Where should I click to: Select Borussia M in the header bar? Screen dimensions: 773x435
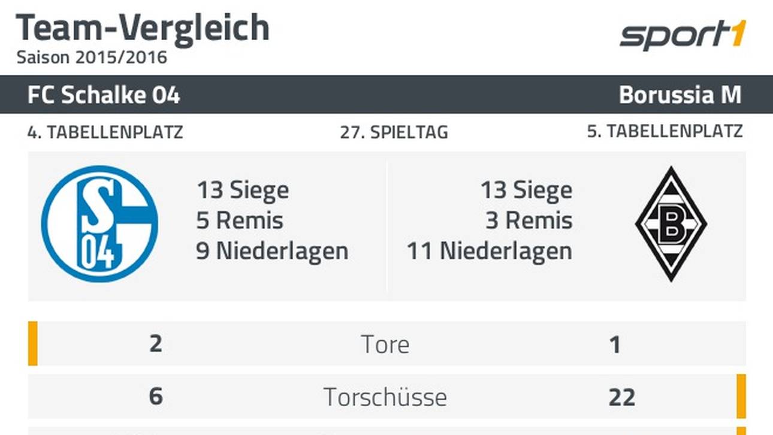tap(680, 95)
